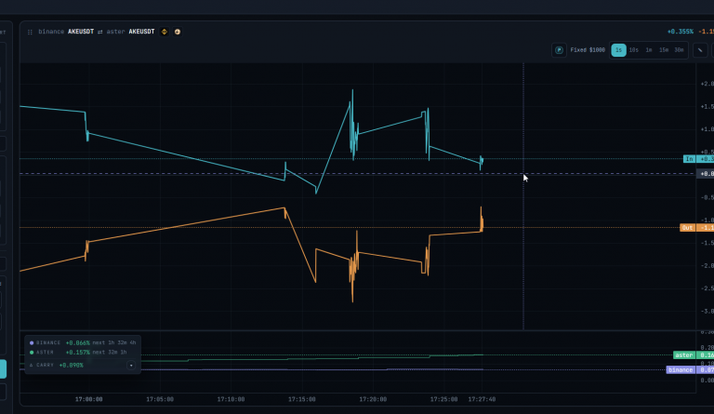Viewport: 714px width, 414px height.
Task: Click the aster AKEUSDT pair label
Action: pos(131,32)
